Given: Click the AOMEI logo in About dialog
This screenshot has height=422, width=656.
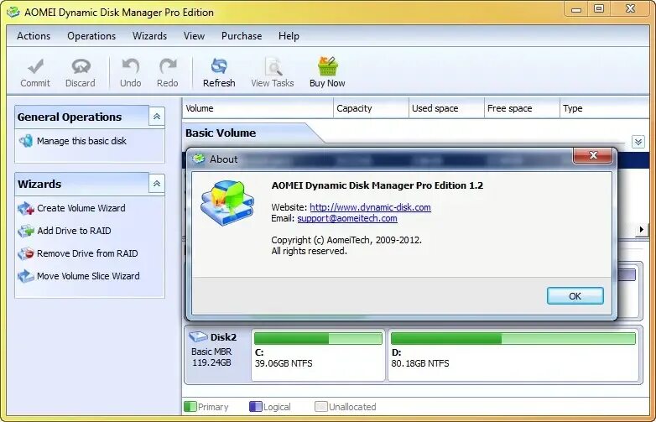Looking at the screenshot, I should point(227,203).
